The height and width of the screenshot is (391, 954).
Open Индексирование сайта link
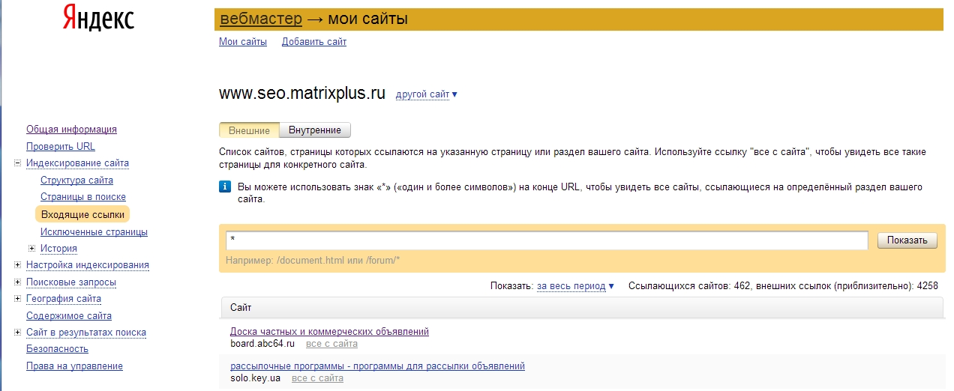tap(77, 163)
